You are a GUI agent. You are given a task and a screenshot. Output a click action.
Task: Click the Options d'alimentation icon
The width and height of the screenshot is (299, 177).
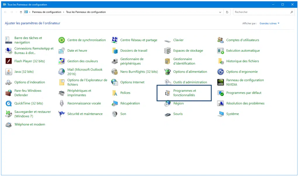tap(168, 72)
